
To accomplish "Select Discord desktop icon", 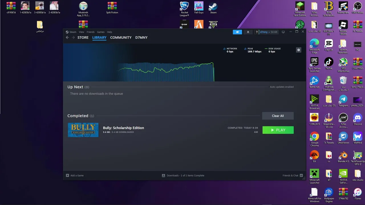I will click(358, 119).
